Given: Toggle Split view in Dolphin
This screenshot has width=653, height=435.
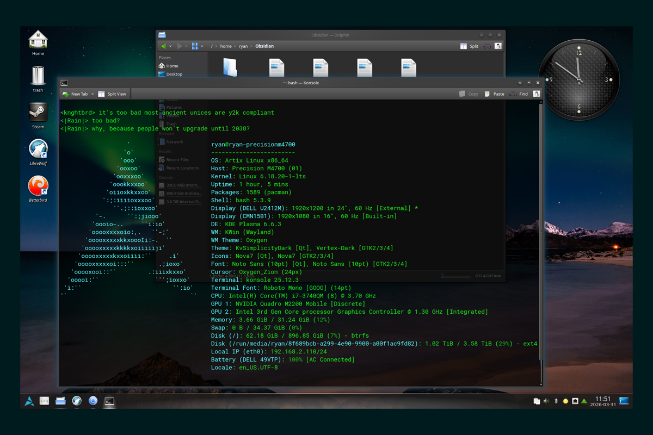Looking at the screenshot, I should (469, 46).
